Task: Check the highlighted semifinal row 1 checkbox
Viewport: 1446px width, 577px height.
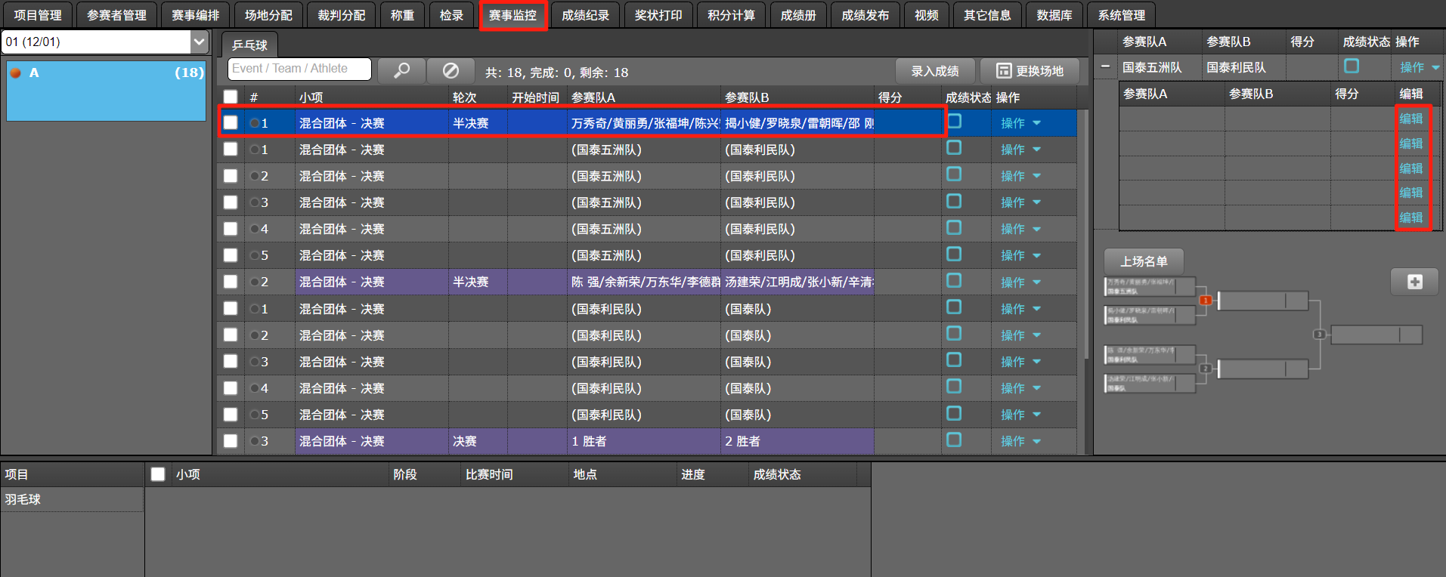Action: (x=231, y=122)
